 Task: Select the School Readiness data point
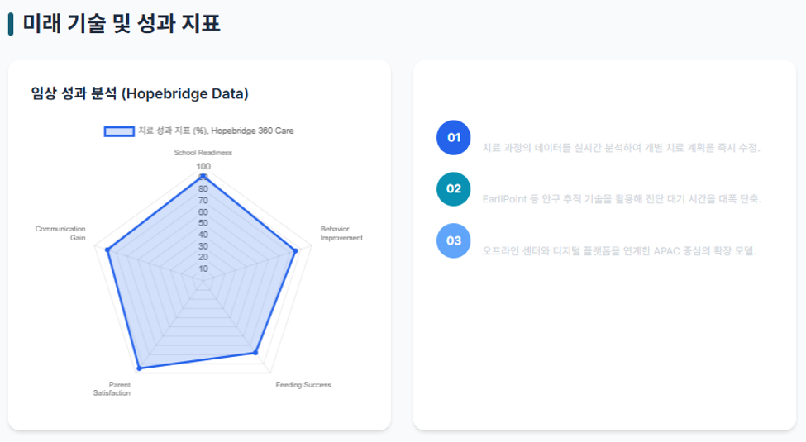point(203,176)
